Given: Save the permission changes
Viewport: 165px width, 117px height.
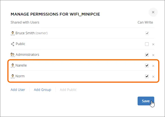Looking at the screenshot, I should pos(146,101).
